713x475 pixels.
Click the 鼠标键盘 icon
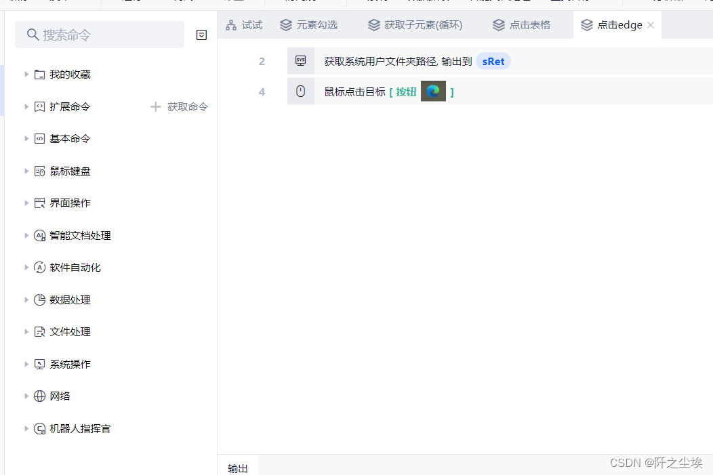tap(39, 171)
